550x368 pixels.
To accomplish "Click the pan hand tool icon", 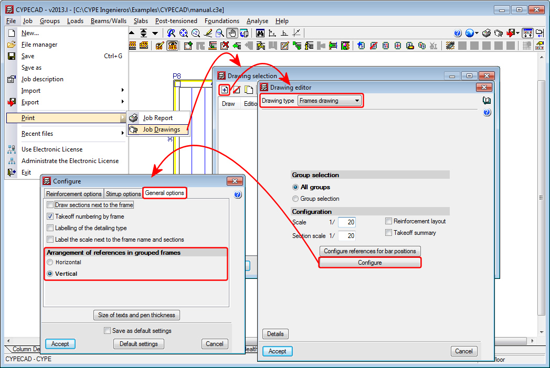I will pos(232,34).
